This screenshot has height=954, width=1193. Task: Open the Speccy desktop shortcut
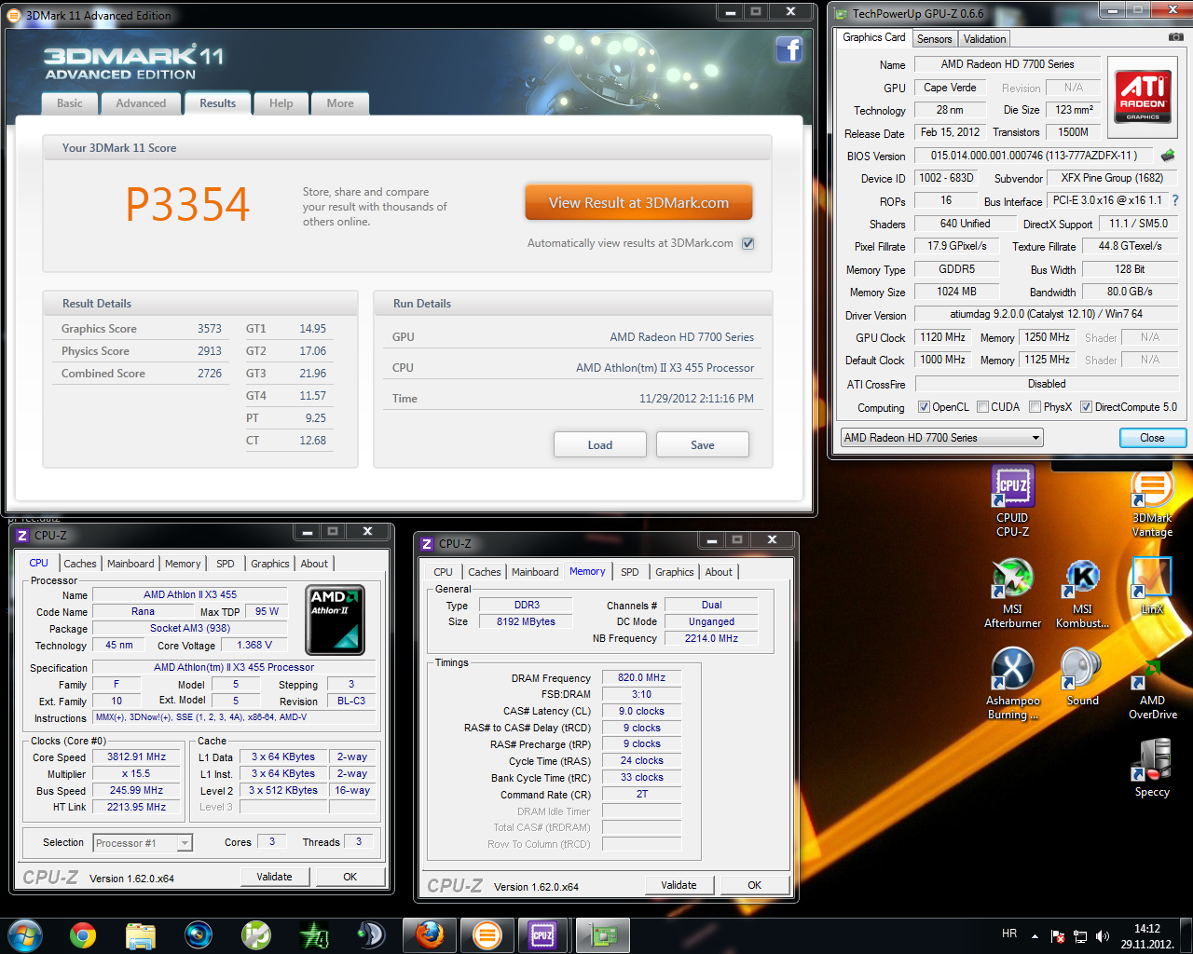[x=1152, y=768]
